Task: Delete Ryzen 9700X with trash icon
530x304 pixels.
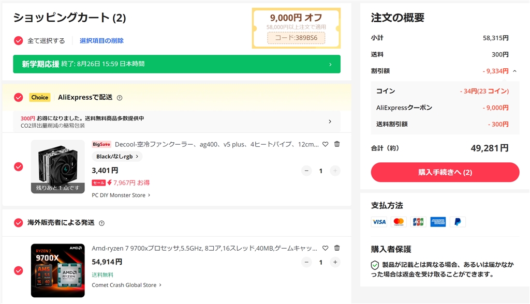Action: pyautogui.click(x=337, y=248)
